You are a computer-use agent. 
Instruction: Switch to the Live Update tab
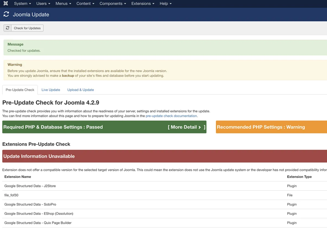pyautogui.click(x=51, y=90)
